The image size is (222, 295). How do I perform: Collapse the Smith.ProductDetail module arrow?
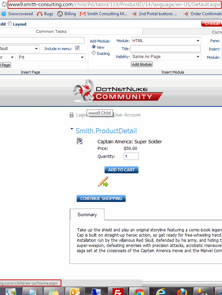[x=72, y=129]
